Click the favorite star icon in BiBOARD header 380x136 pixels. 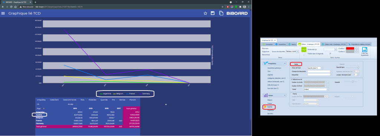coord(205,13)
